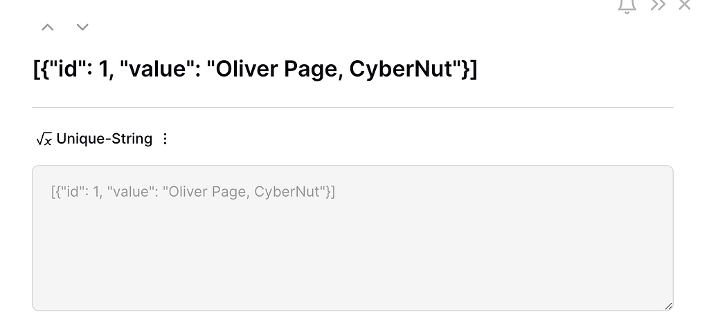Click the formula icon beside Unique-String
Screen dimensions: 709x312
click(44, 139)
